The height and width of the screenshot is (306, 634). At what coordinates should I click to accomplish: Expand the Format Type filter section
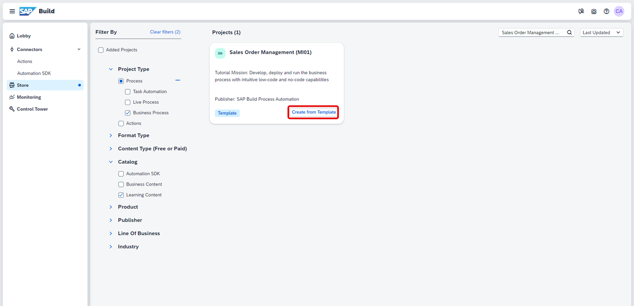[111, 135]
